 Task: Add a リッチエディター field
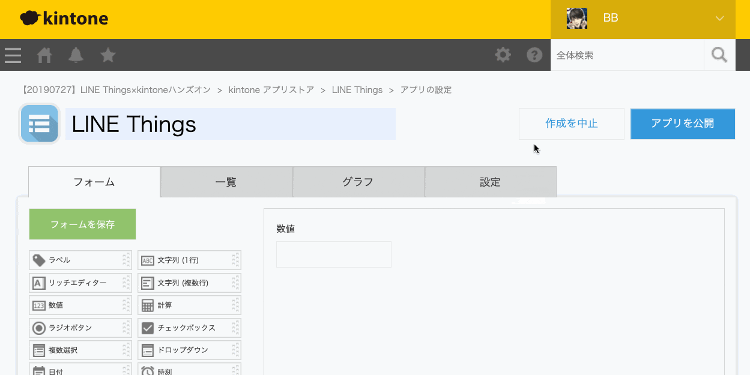[x=80, y=283]
